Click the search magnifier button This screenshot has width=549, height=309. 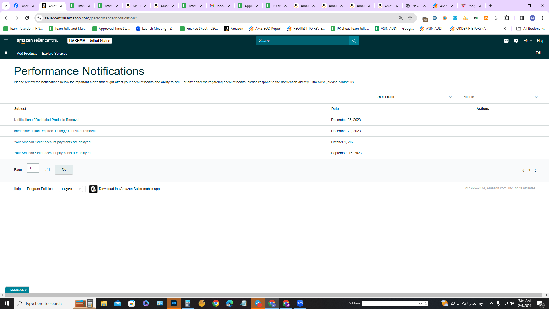point(354,41)
